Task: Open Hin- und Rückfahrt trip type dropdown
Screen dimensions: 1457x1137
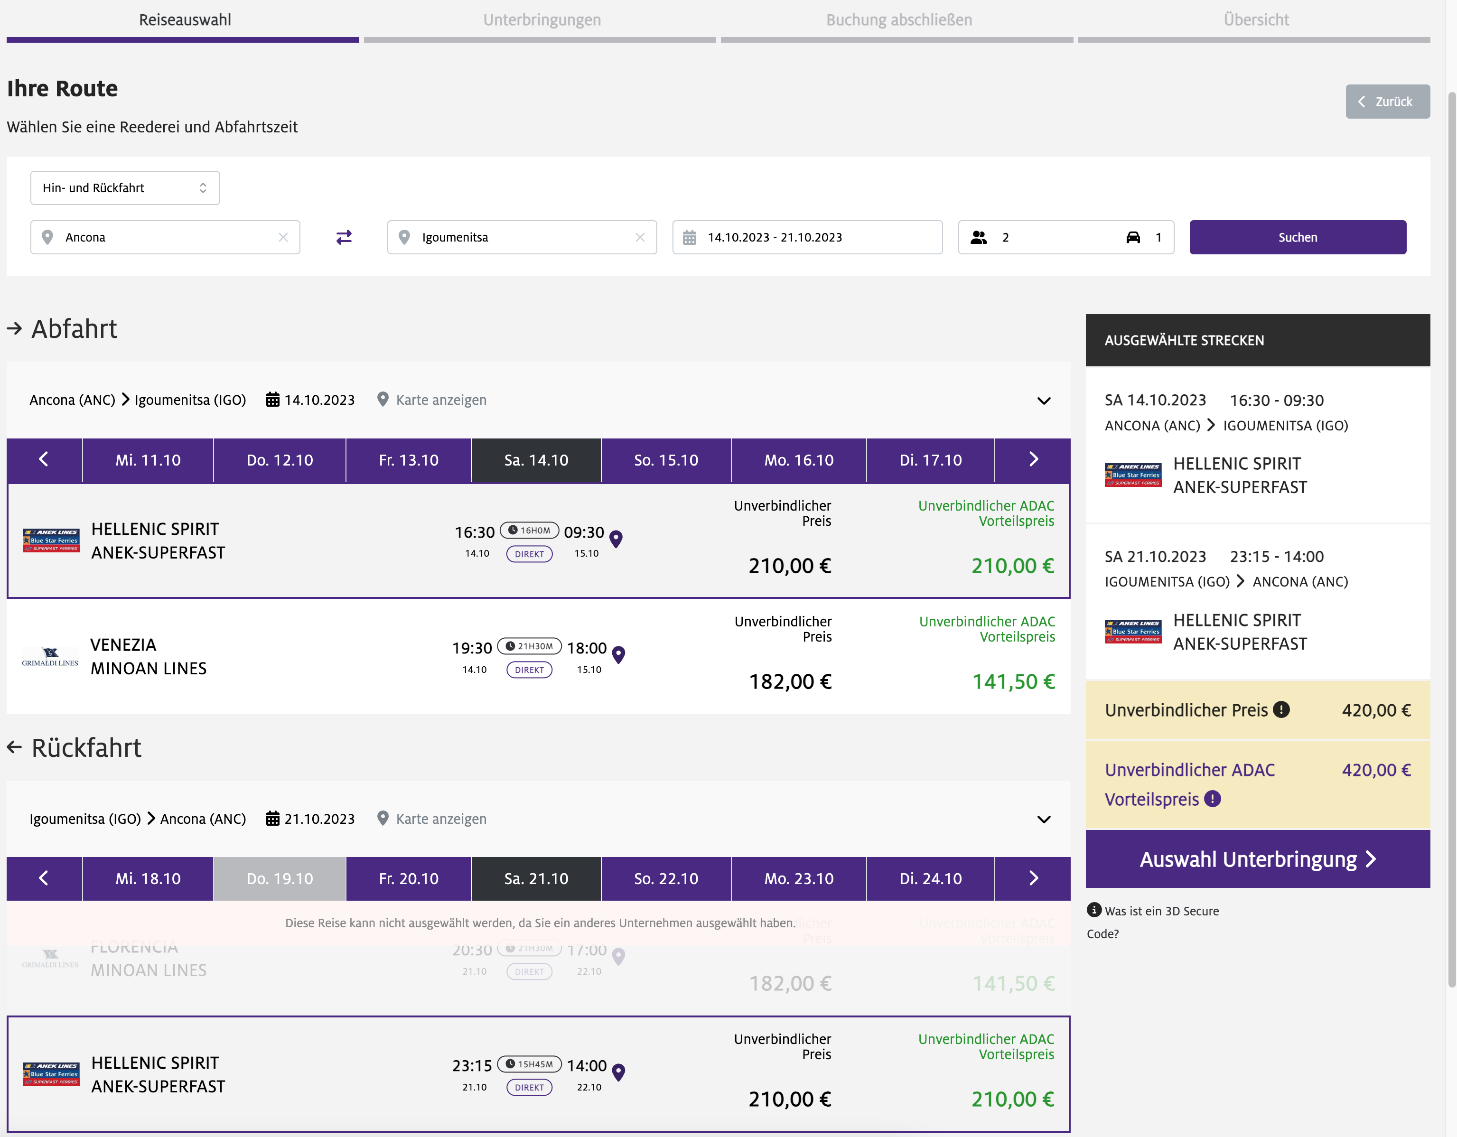Action: pos(125,188)
